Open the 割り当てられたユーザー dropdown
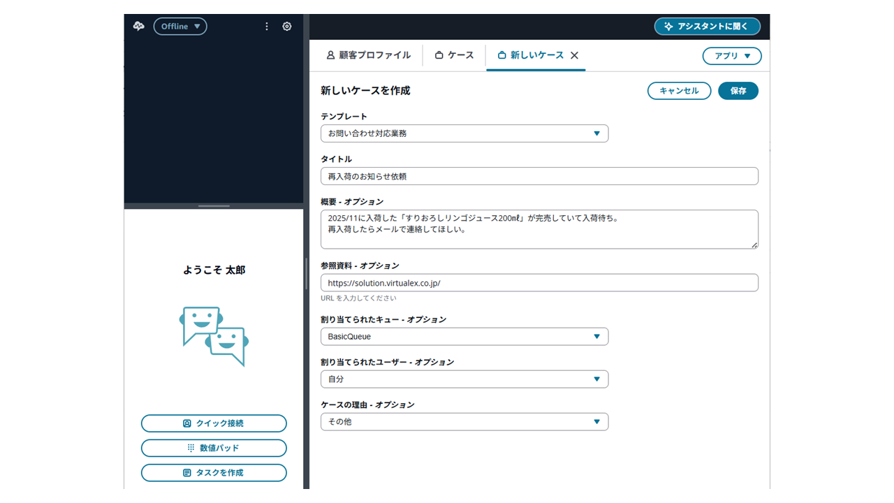Image resolution: width=894 pixels, height=503 pixels. tap(464, 379)
